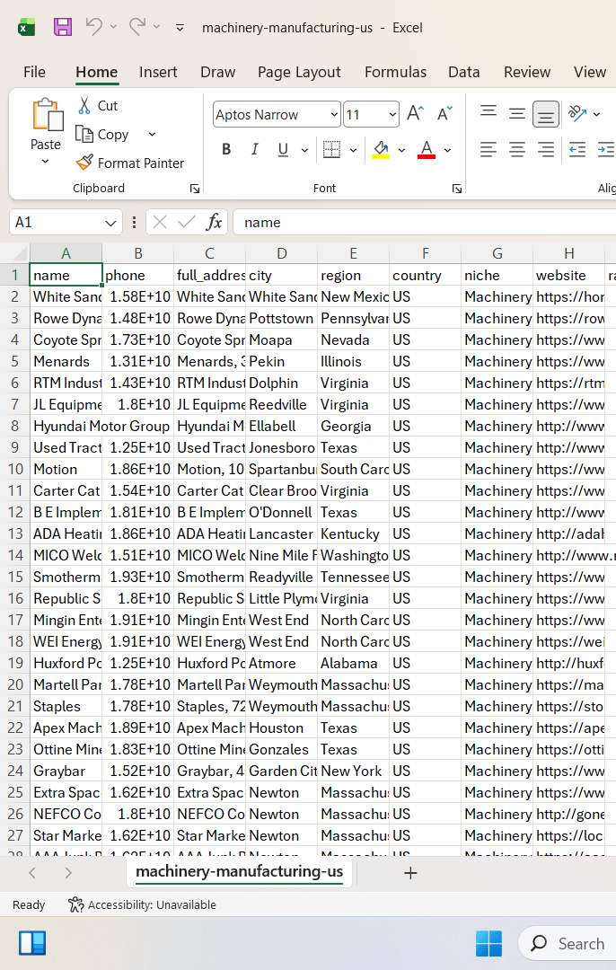Toggle Align Right
This screenshot has height=970, width=616.
545,150
